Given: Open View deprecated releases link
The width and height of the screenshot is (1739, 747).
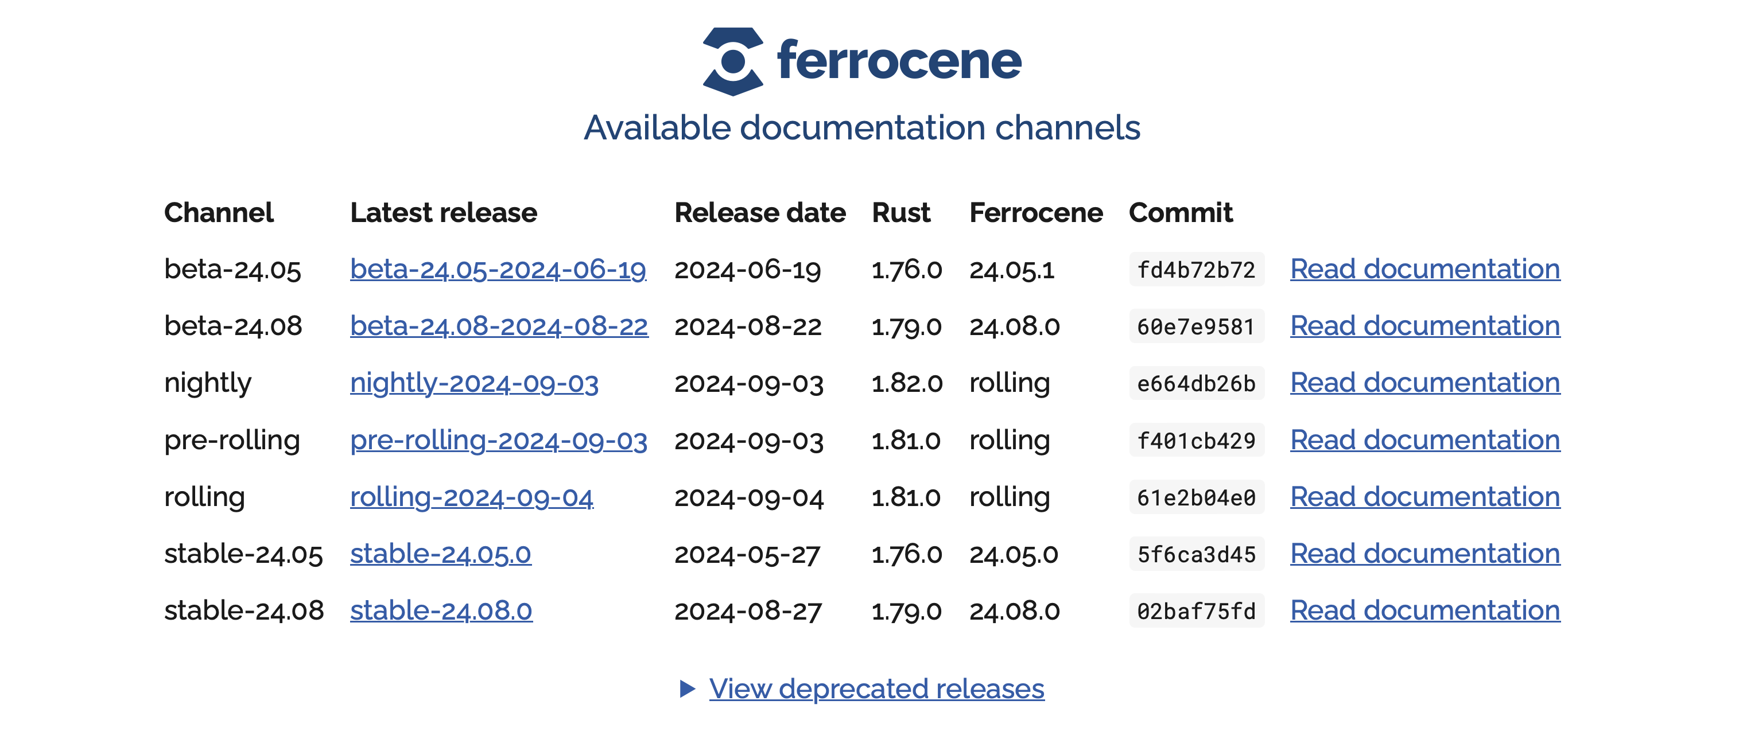Looking at the screenshot, I should pyautogui.click(x=876, y=688).
